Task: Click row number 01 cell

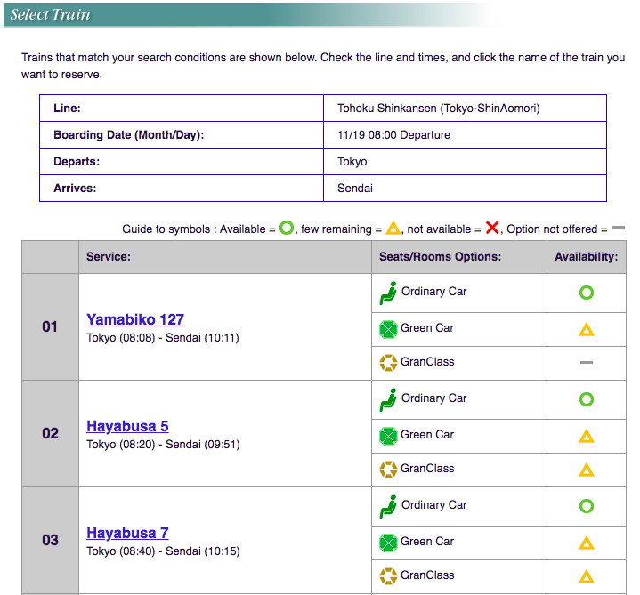Action: (50, 326)
